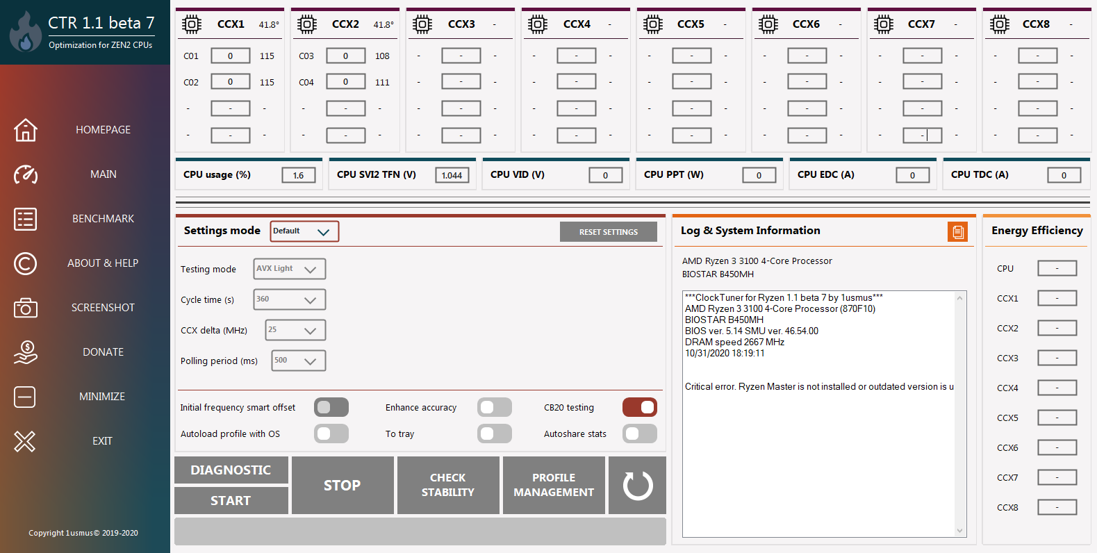Open Cycle time dropdown

(x=289, y=299)
